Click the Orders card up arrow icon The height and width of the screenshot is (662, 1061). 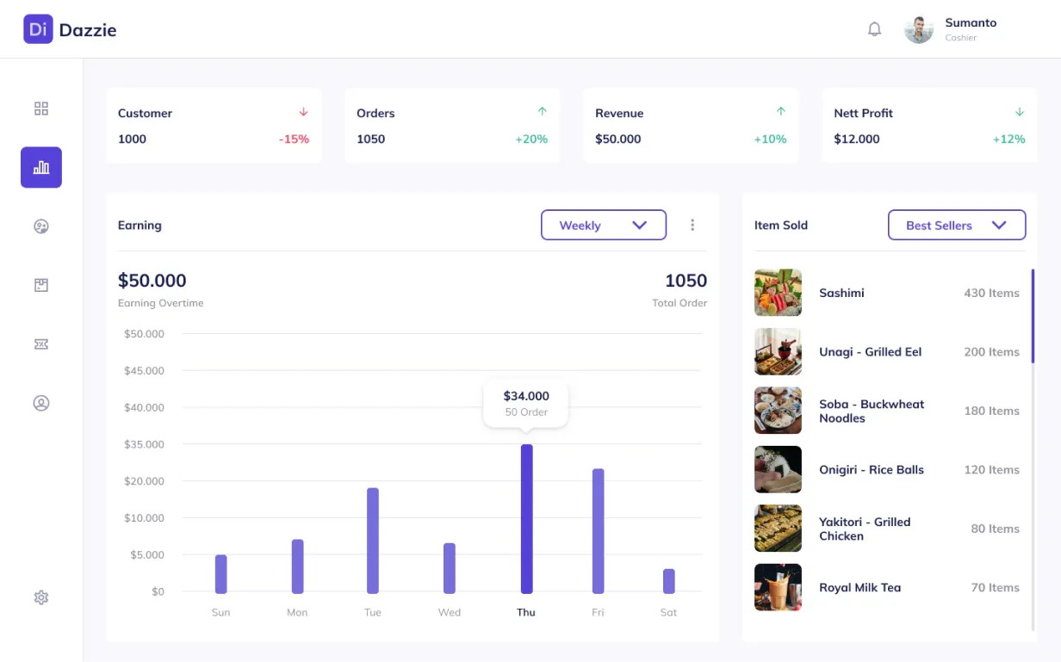tap(542, 111)
